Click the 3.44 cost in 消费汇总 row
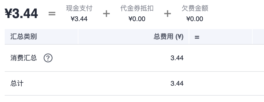The height and width of the screenshot is (102, 264). (x=177, y=58)
